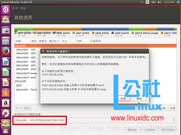Click the sda9 (ext4) blue legend swatch
Image resolution: width=181 pixels, height=135 pixels.
coord(113,33)
